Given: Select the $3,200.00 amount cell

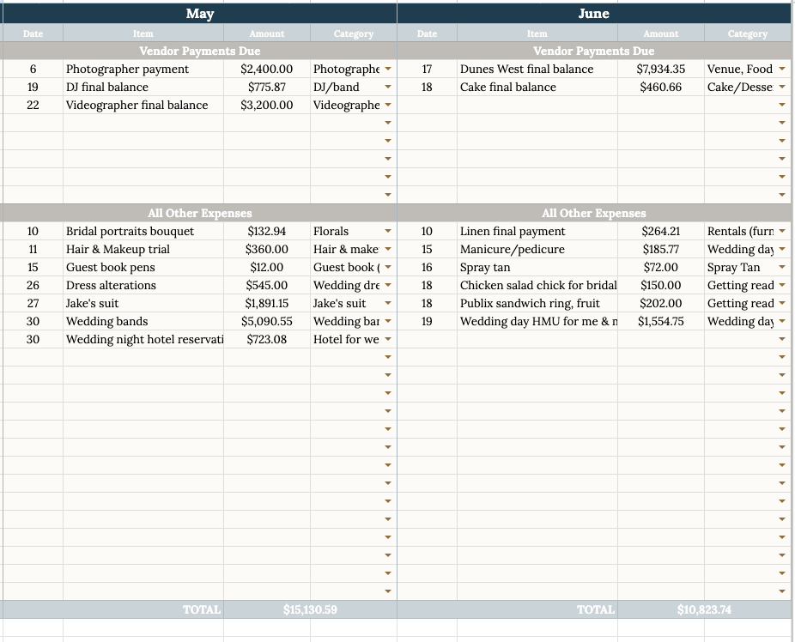Looking at the screenshot, I should 267,105.
